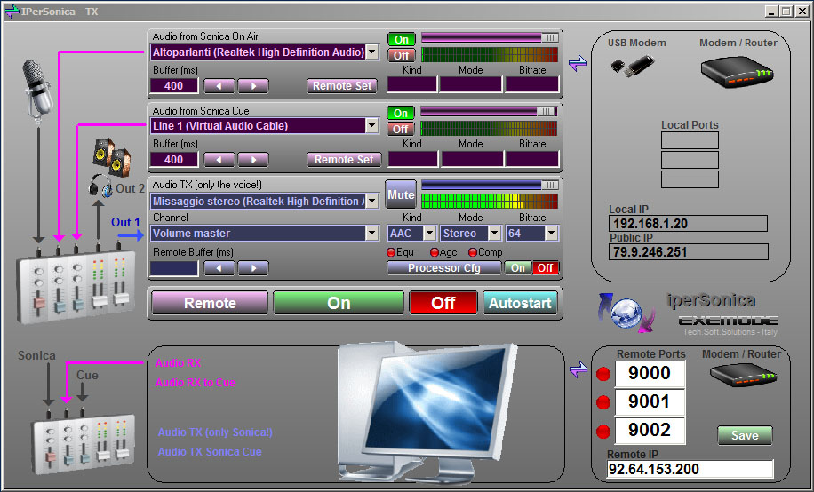Open the 64 Bitrate dropdown
The image size is (814, 492).
click(552, 234)
